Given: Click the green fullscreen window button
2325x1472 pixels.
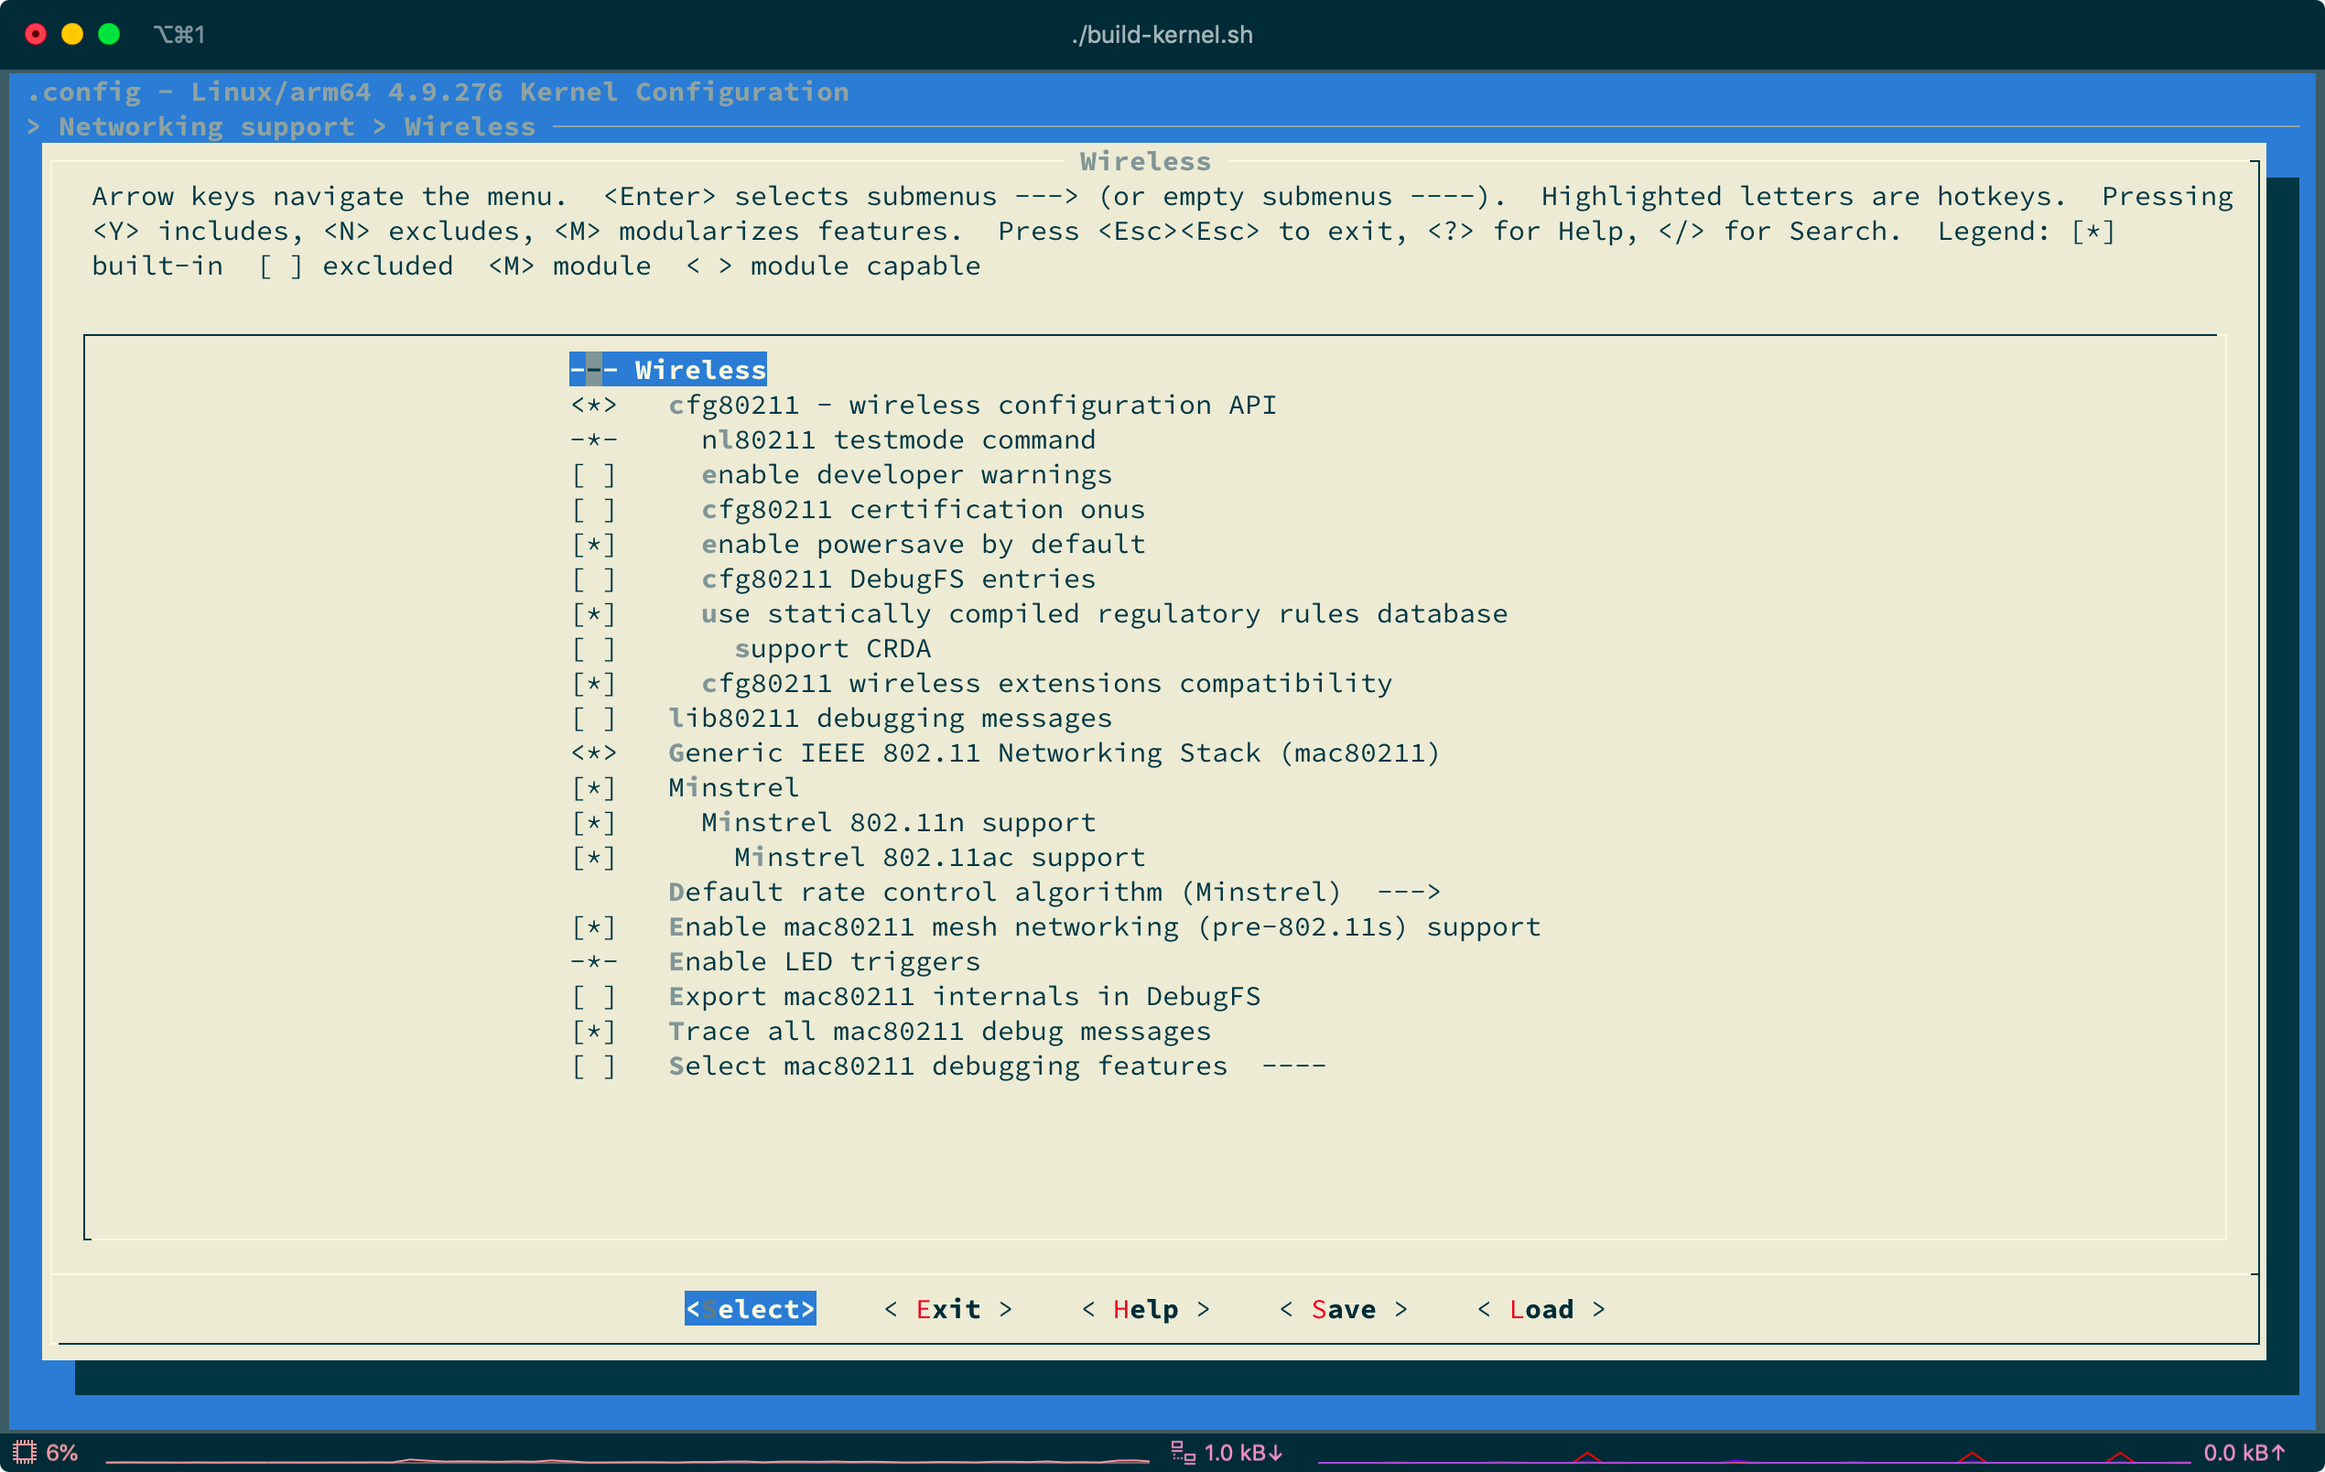Looking at the screenshot, I should tap(109, 35).
